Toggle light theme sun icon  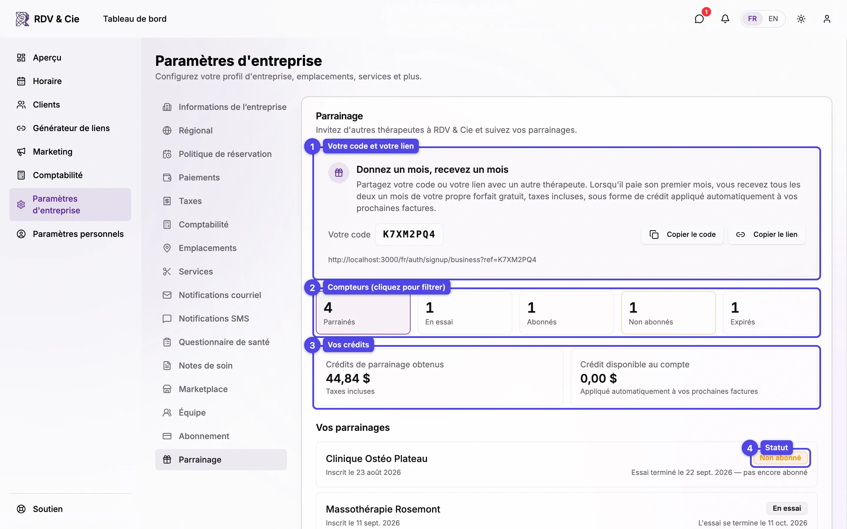pyautogui.click(x=801, y=19)
